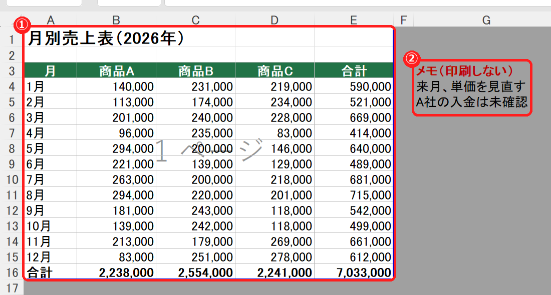Click the header cell 商品A
The height and width of the screenshot is (295, 551).
(116, 70)
